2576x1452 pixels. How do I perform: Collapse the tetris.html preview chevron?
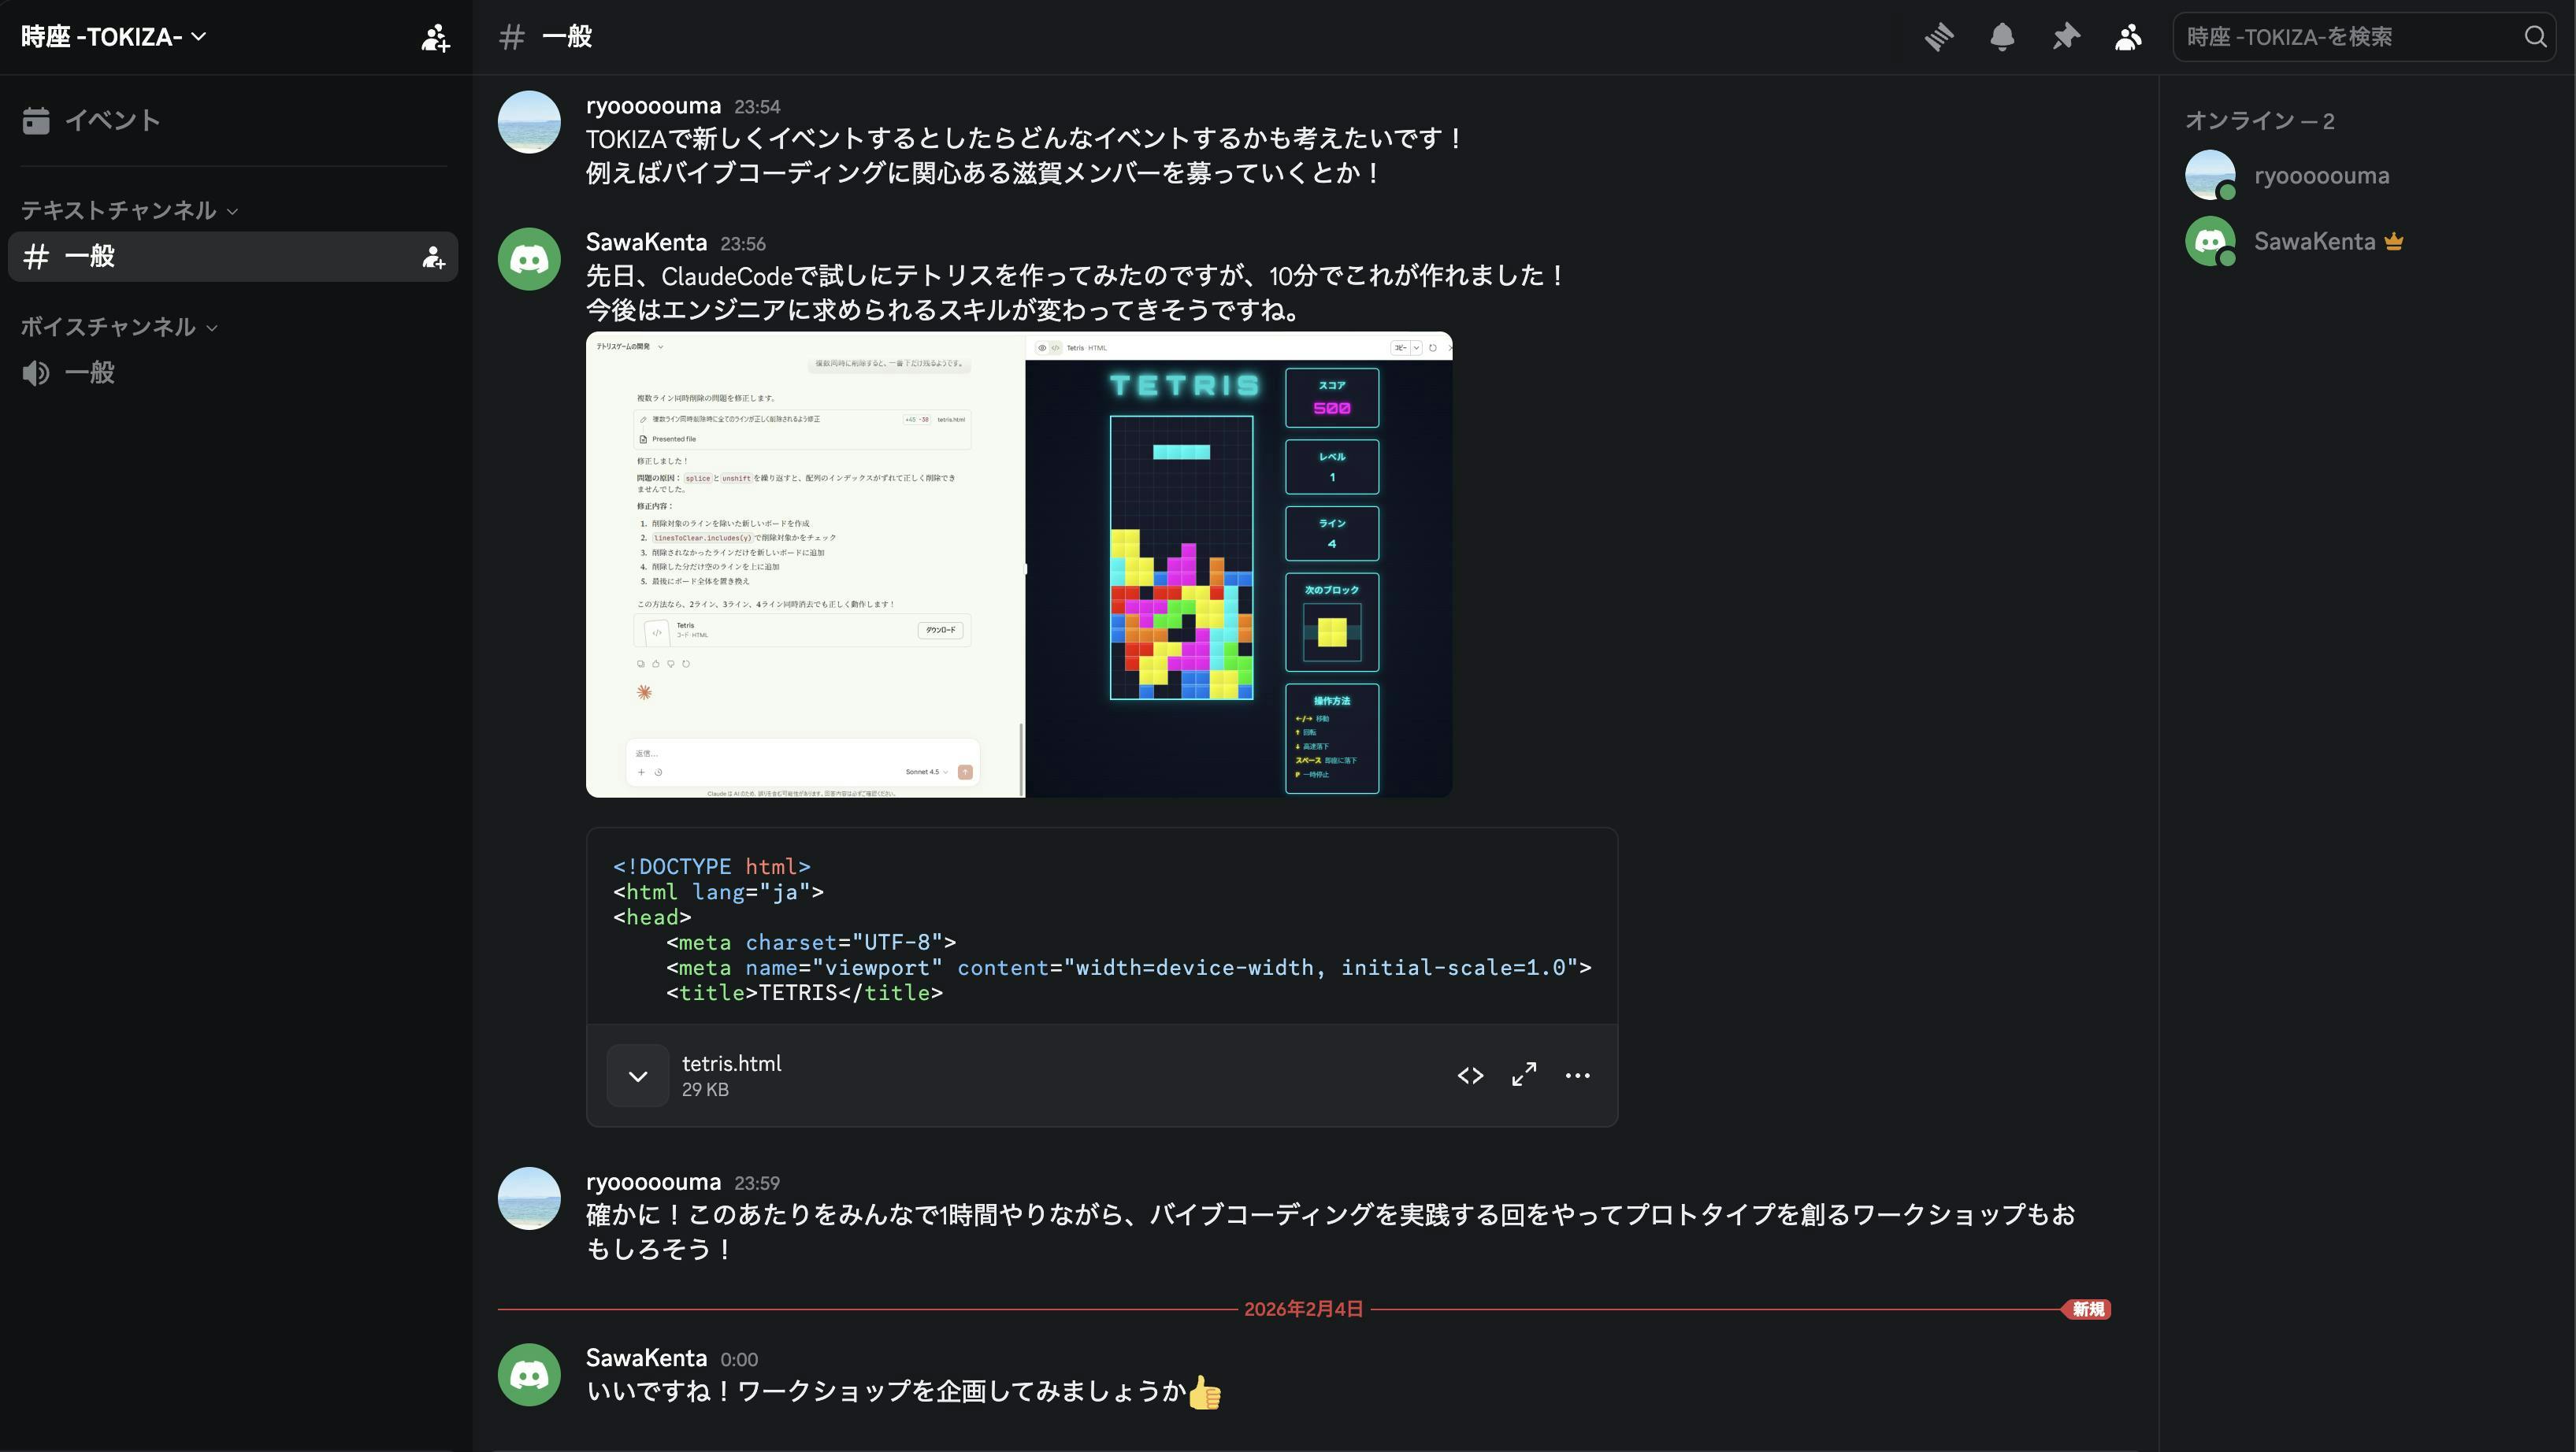[638, 1076]
